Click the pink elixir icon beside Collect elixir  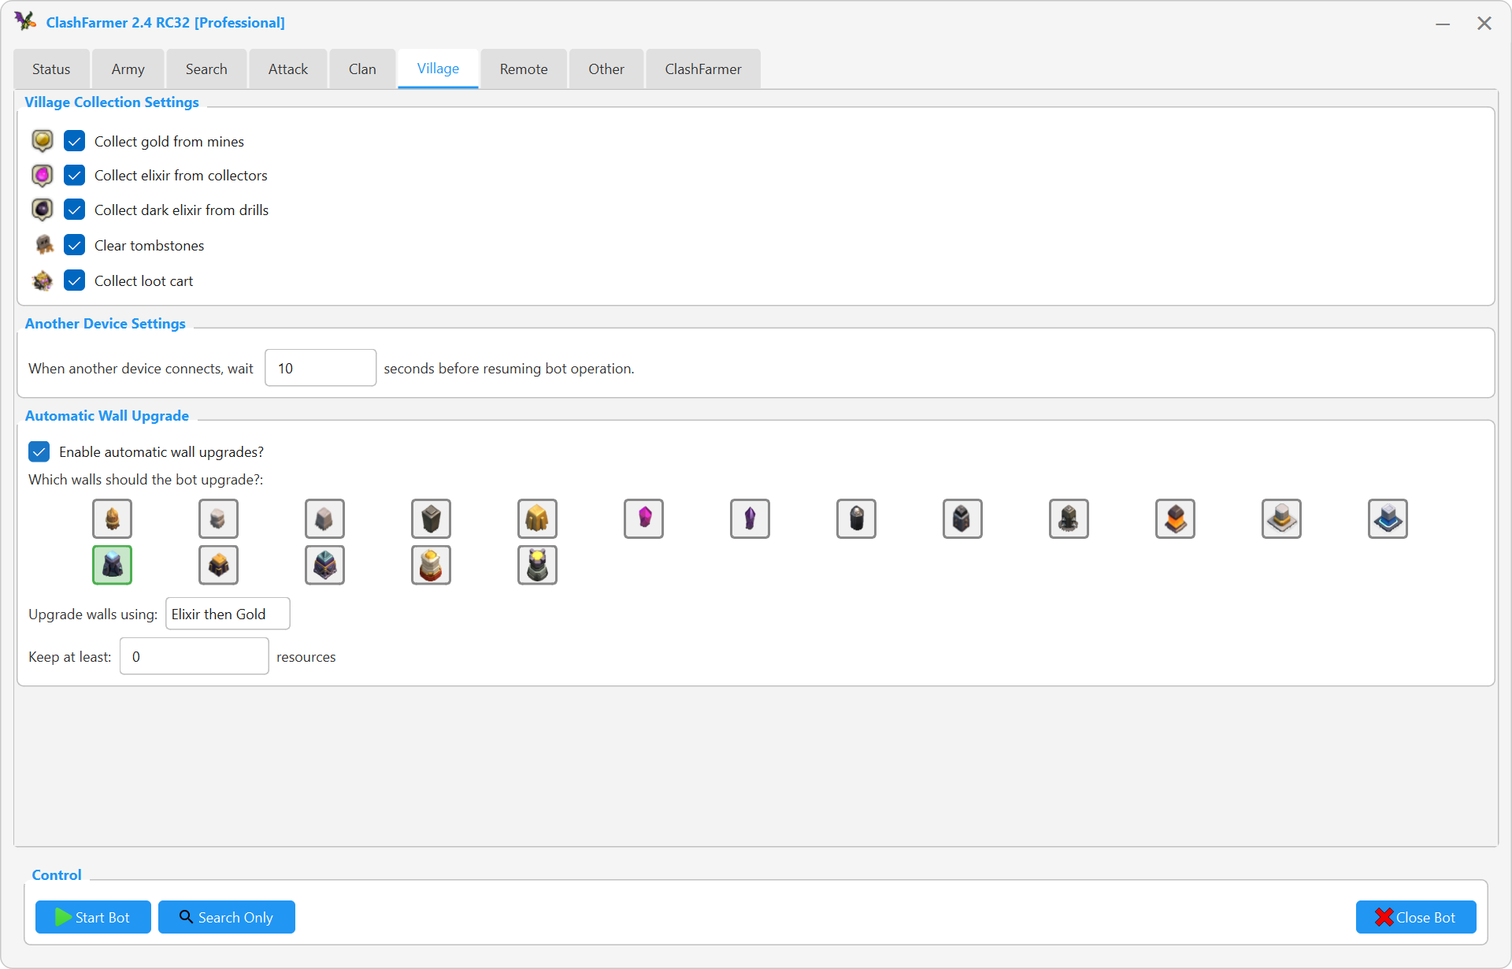coord(43,175)
